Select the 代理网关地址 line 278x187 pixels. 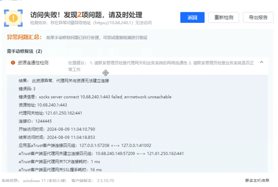(x=50, y=113)
